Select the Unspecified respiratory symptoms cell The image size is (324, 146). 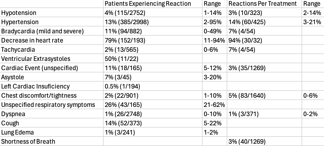pyautogui.click(x=48, y=105)
